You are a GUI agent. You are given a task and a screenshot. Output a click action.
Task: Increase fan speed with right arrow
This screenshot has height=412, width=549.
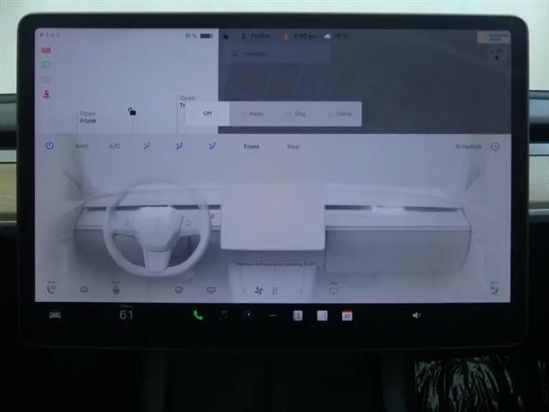pos(300,290)
